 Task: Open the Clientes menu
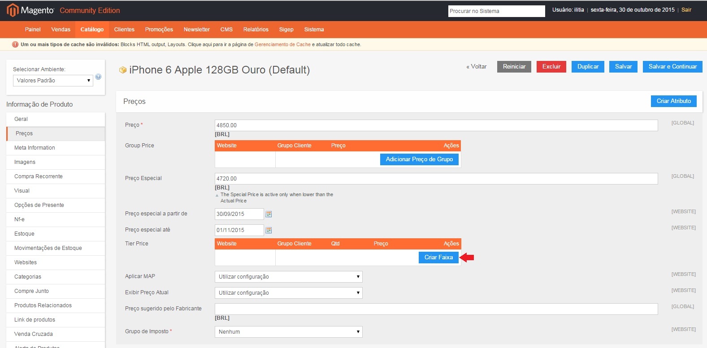pos(124,30)
